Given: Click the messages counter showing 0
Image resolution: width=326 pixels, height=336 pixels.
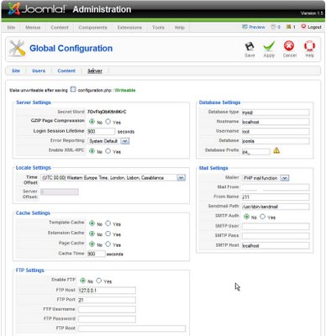Looking at the screenshot, I should click(276, 27).
